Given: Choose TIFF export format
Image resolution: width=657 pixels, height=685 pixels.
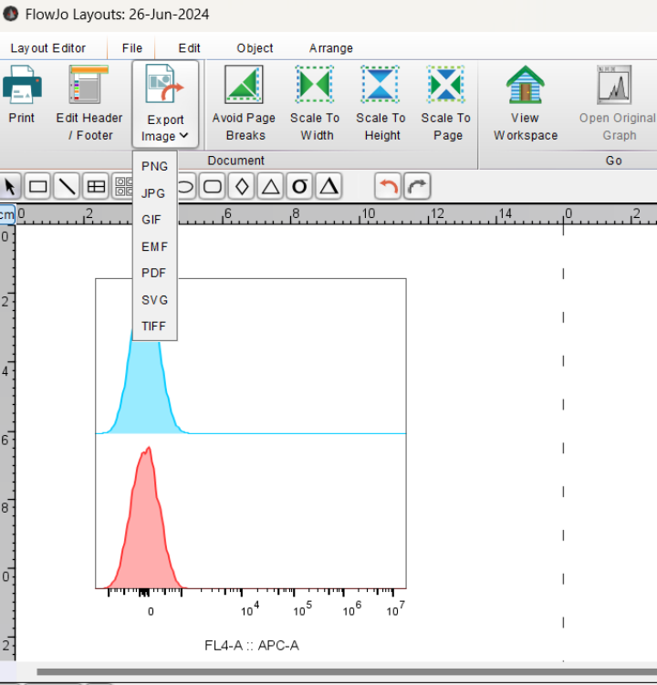Looking at the screenshot, I should [x=155, y=327].
